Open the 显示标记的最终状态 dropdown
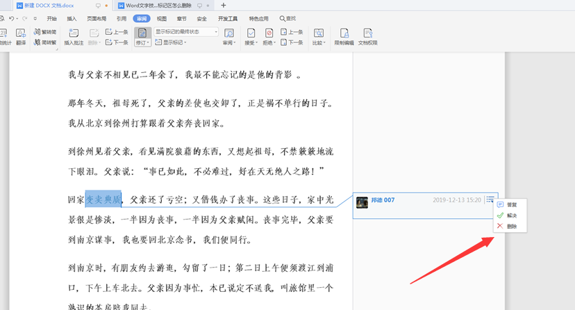Screen dimensions: 575x310 coord(186,32)
